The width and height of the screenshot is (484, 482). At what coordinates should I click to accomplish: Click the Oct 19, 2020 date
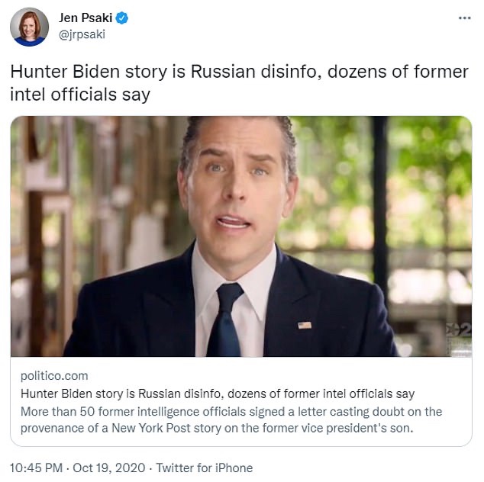pos(112,468)
